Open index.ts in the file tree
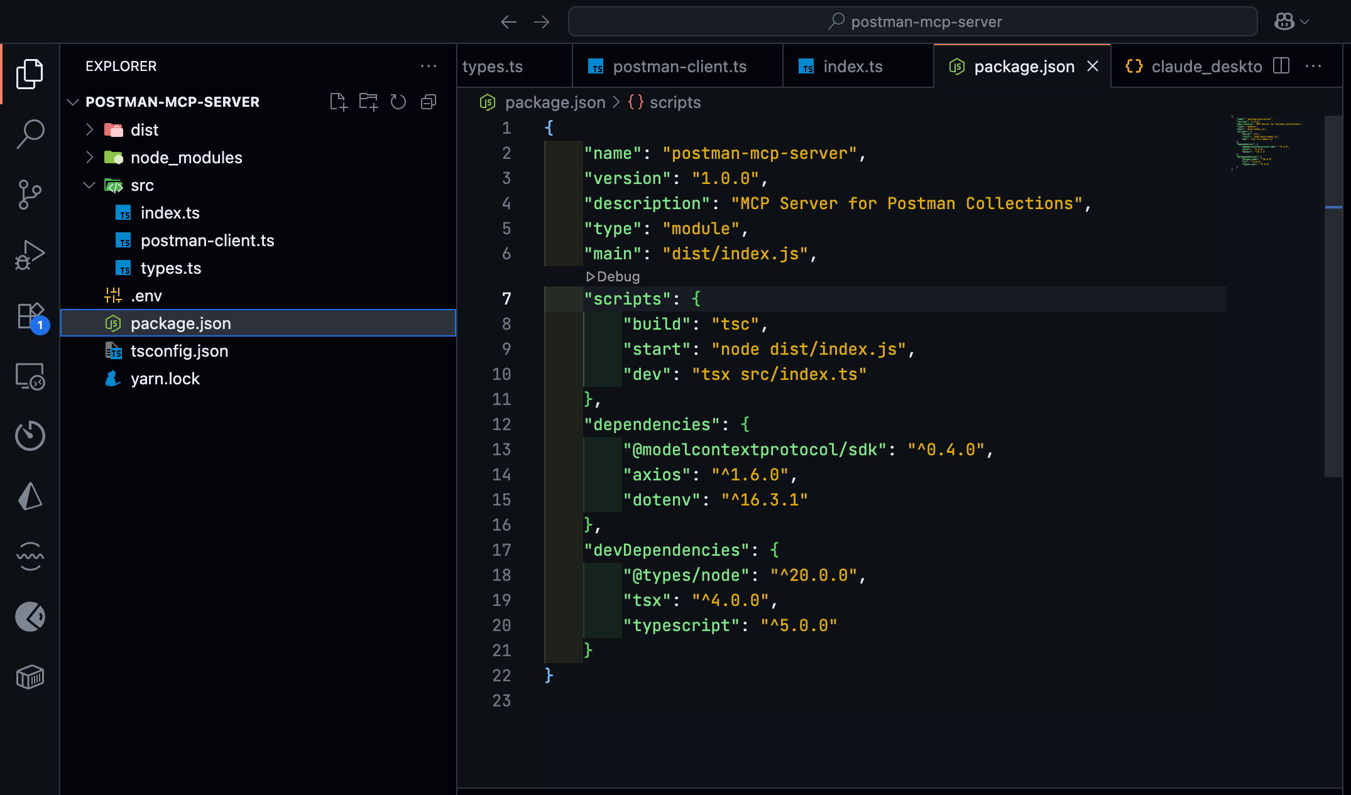 coord(258,213)
